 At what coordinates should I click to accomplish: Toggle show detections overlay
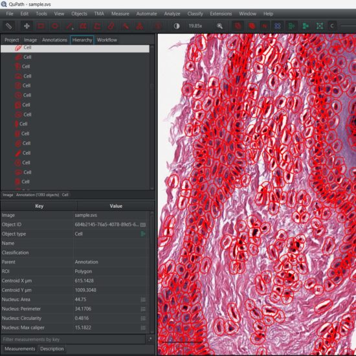tap(291, 26)
